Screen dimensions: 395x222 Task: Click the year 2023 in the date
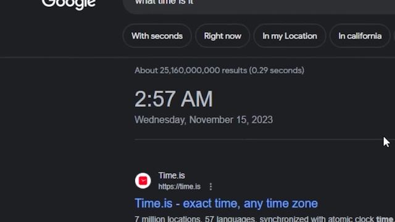click(x=262, y=120)
